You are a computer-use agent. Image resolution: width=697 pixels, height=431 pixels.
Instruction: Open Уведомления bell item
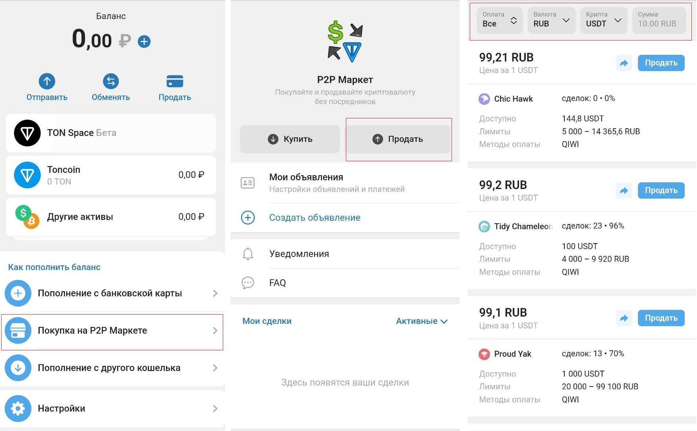point(345,254)
